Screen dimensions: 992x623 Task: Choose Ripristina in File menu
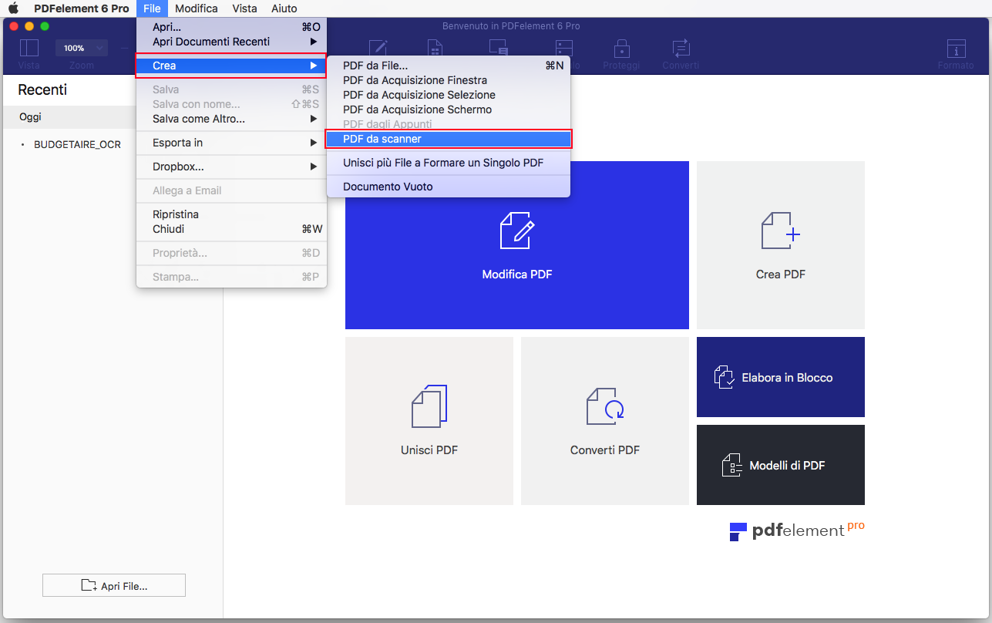[232, 214]
